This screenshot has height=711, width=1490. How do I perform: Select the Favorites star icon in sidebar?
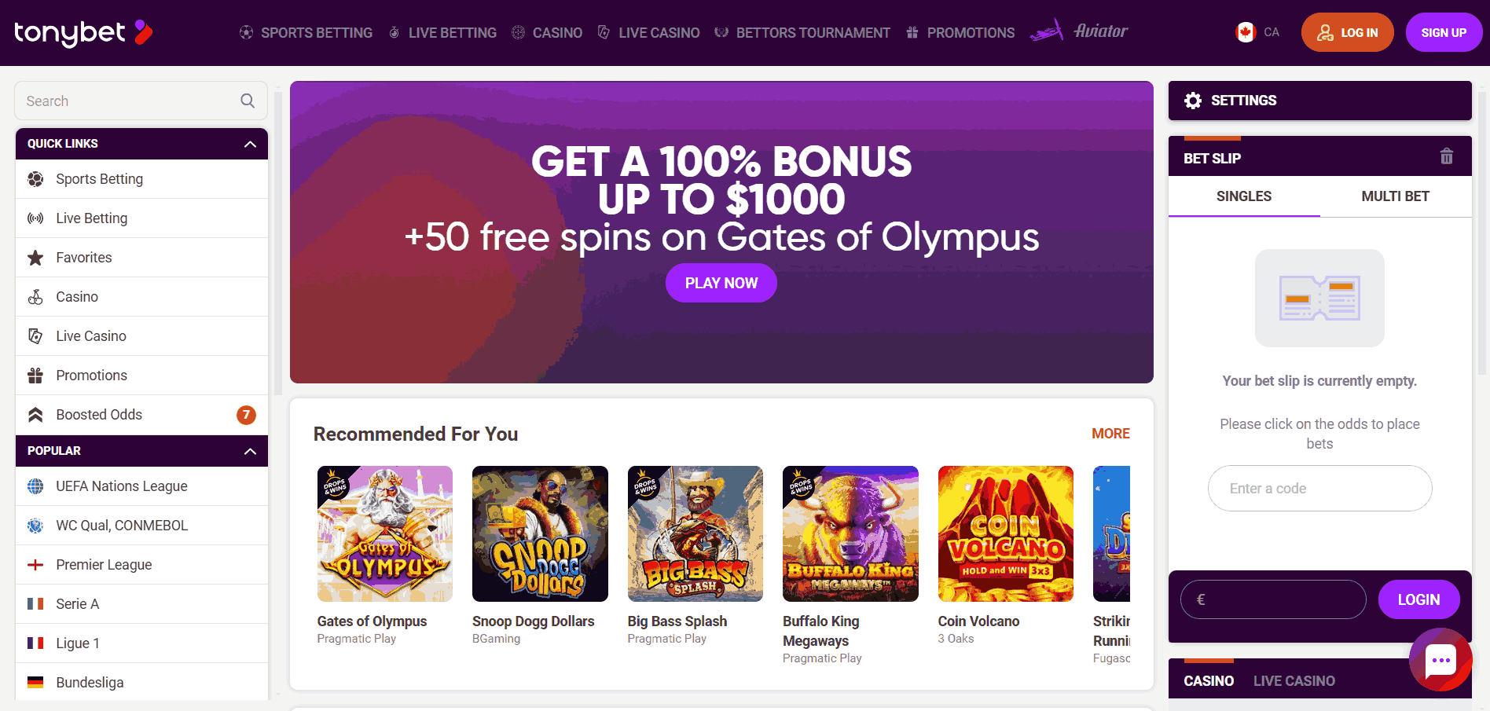pos(35,257)
